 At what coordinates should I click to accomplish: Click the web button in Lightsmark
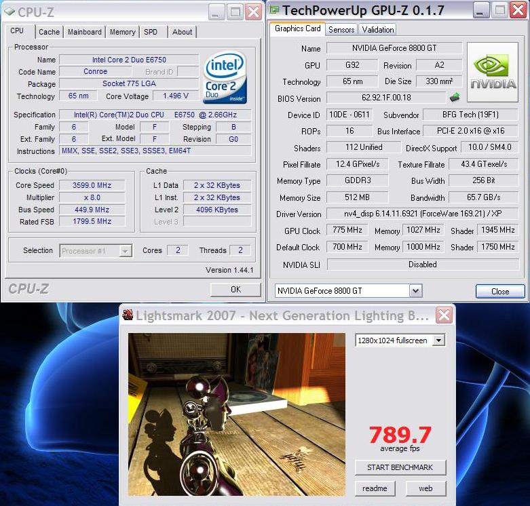point(425,488)
